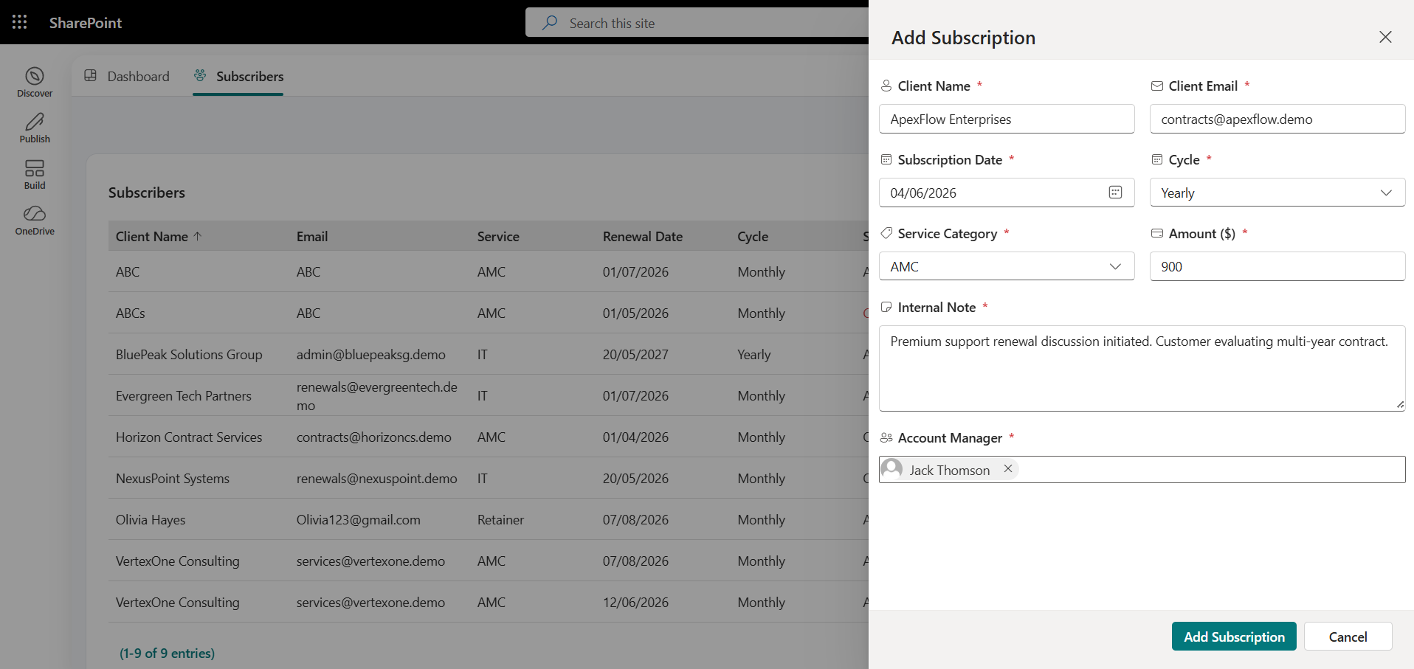This screenshot has height=669, width=1414.
Task: Click the Internal Note text area
Action: coord(1142,368)
